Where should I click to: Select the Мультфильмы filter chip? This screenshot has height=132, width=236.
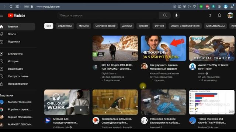[x=215, y=26]
